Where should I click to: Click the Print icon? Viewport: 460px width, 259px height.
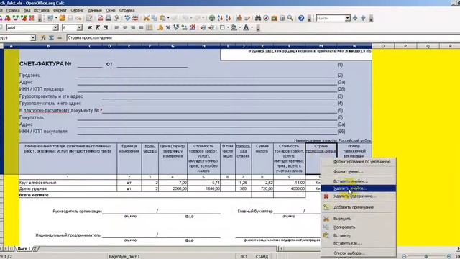(109, 18)
